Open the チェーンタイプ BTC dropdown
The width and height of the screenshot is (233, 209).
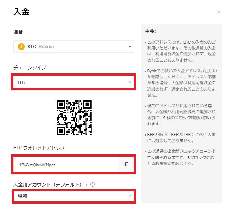(x=73, y=82)
